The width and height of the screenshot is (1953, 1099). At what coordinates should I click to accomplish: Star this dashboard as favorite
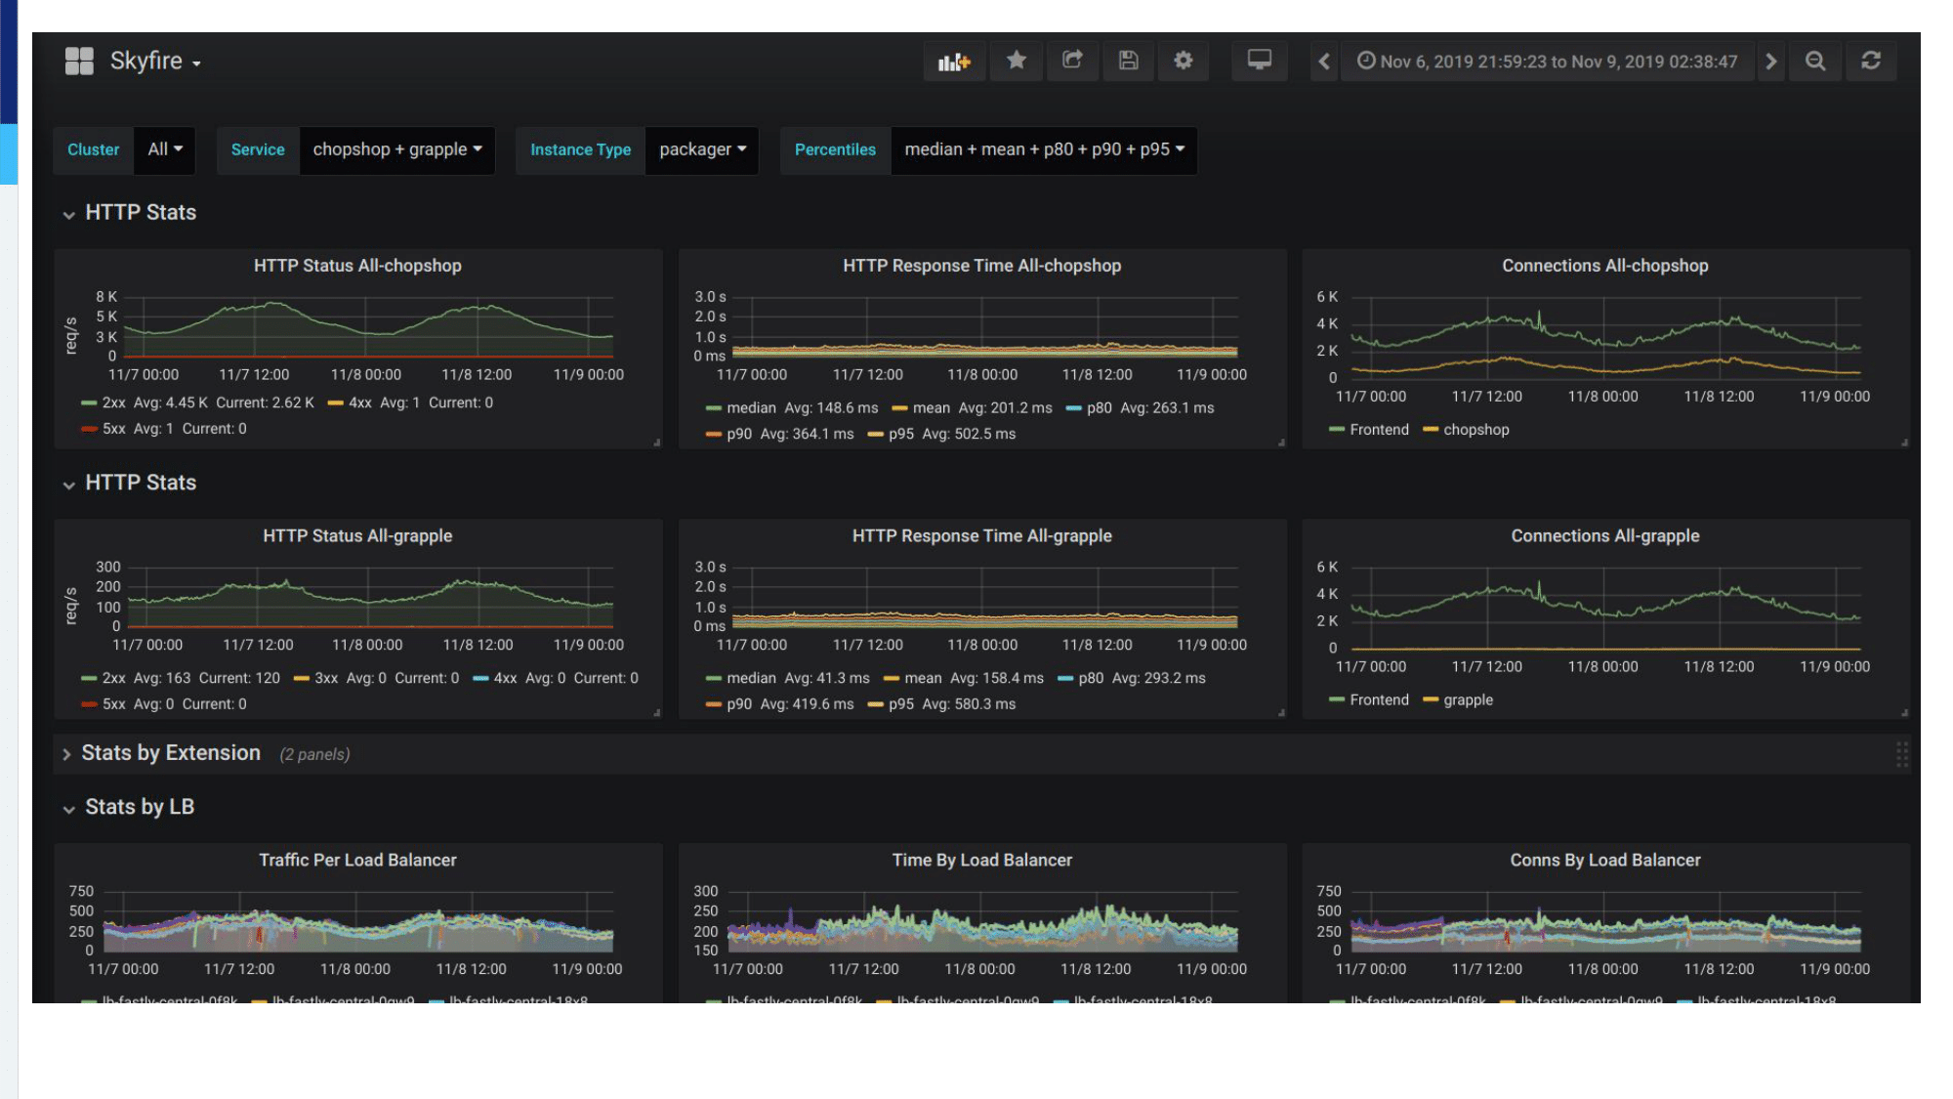[1017, 61]
